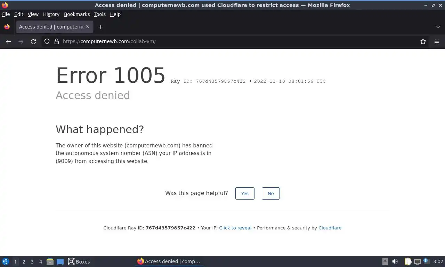Image resolution: width=445 pixels, height=267 pixels.
Task: Click the Firefox icon in title bar
Action: pos(5,5)
